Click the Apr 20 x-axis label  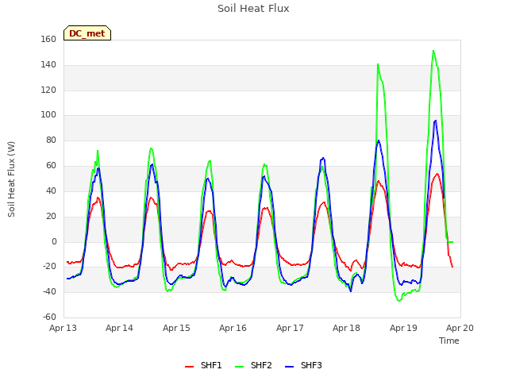tap(460, 328)
